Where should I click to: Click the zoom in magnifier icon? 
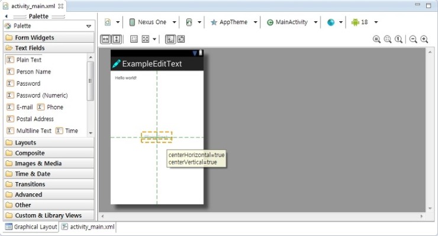pos(424,40)
